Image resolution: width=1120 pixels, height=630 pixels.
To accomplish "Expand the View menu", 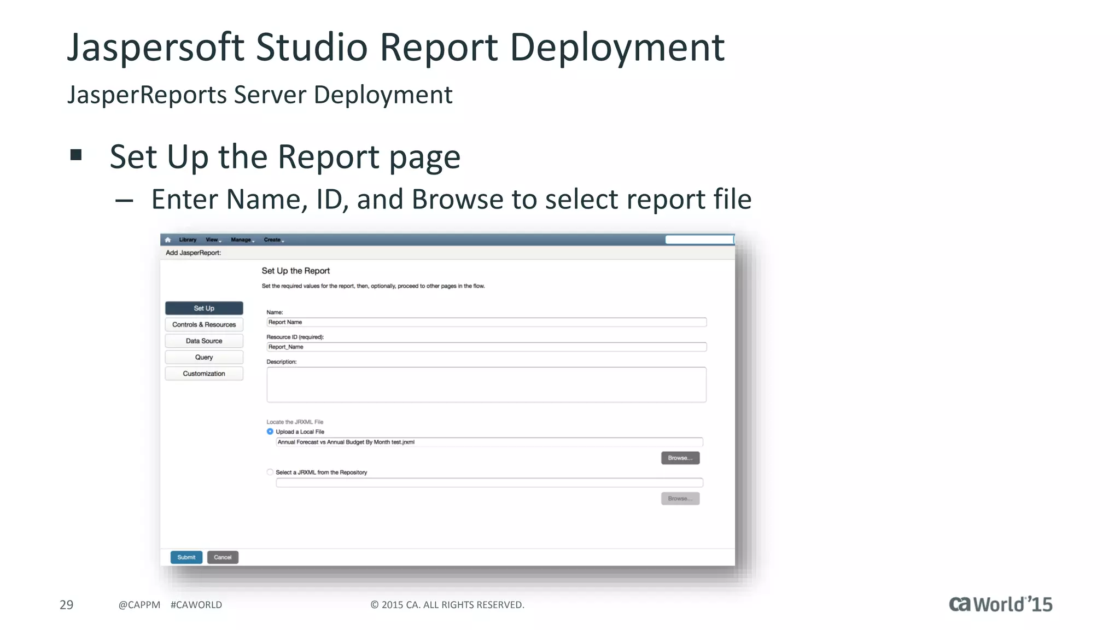I will point(213,240).
